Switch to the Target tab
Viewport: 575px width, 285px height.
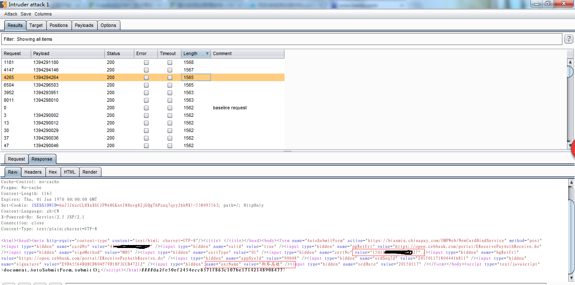(x=36, y=25)
